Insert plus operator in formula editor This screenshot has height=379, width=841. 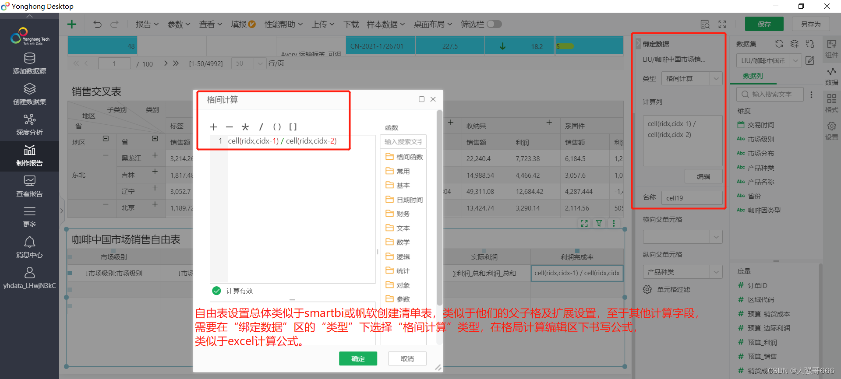pos(213,127)
